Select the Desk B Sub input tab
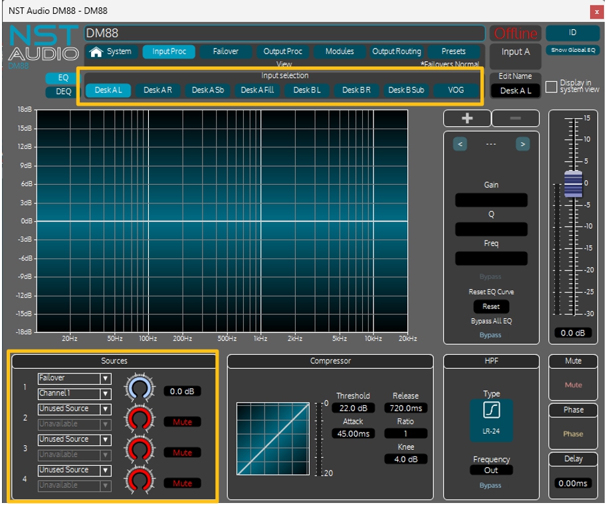 [406, 90]
